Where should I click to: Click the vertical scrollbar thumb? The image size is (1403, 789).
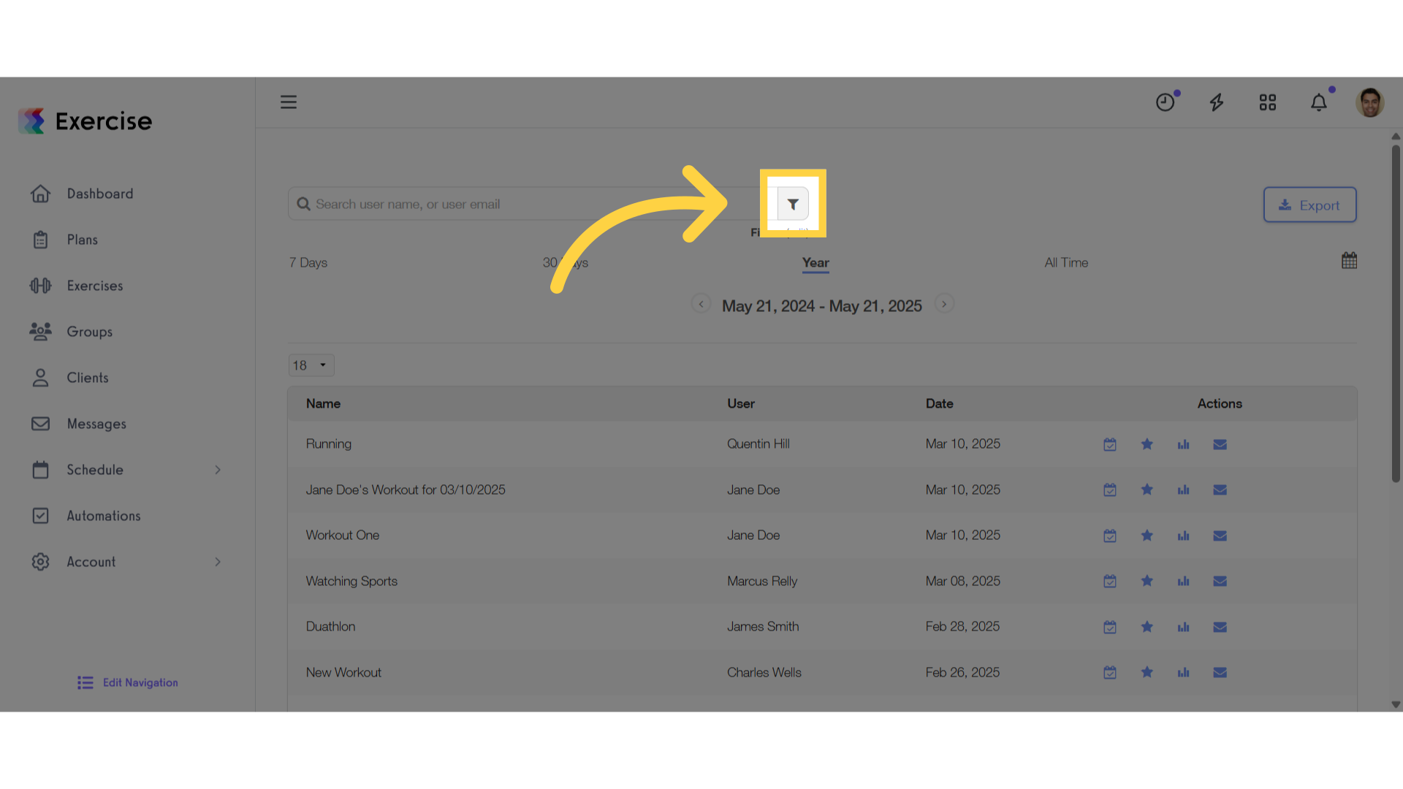1396,314
